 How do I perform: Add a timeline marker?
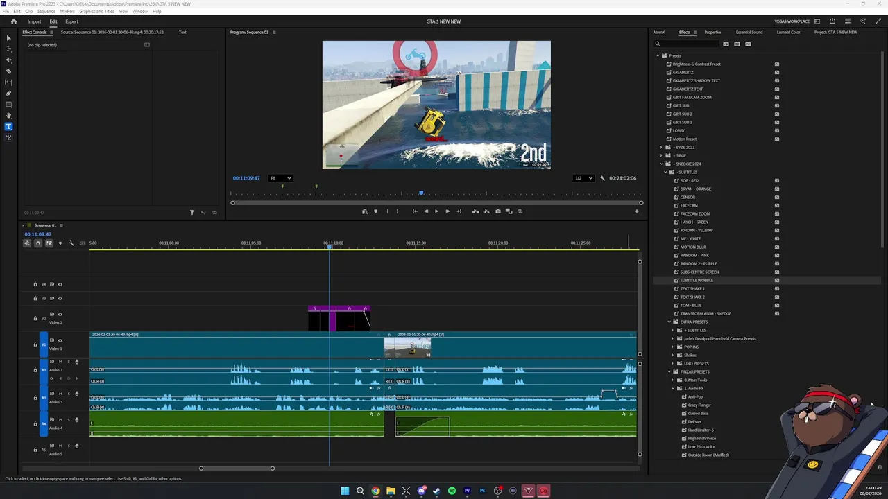click(x=60, y=243)
